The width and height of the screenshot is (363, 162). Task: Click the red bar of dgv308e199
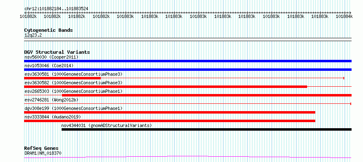(x=170, y=112)
